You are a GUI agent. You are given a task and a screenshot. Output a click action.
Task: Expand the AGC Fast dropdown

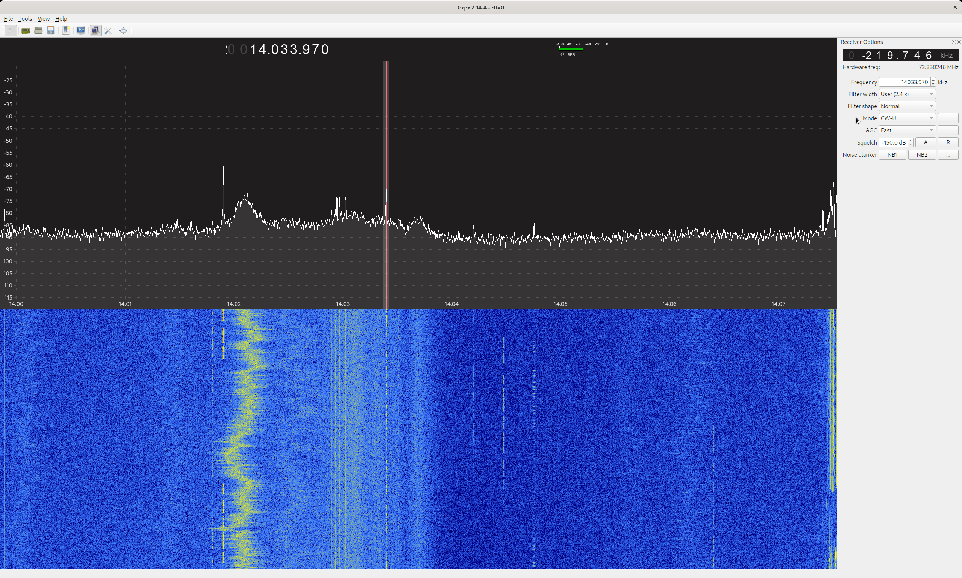[907, 130]
